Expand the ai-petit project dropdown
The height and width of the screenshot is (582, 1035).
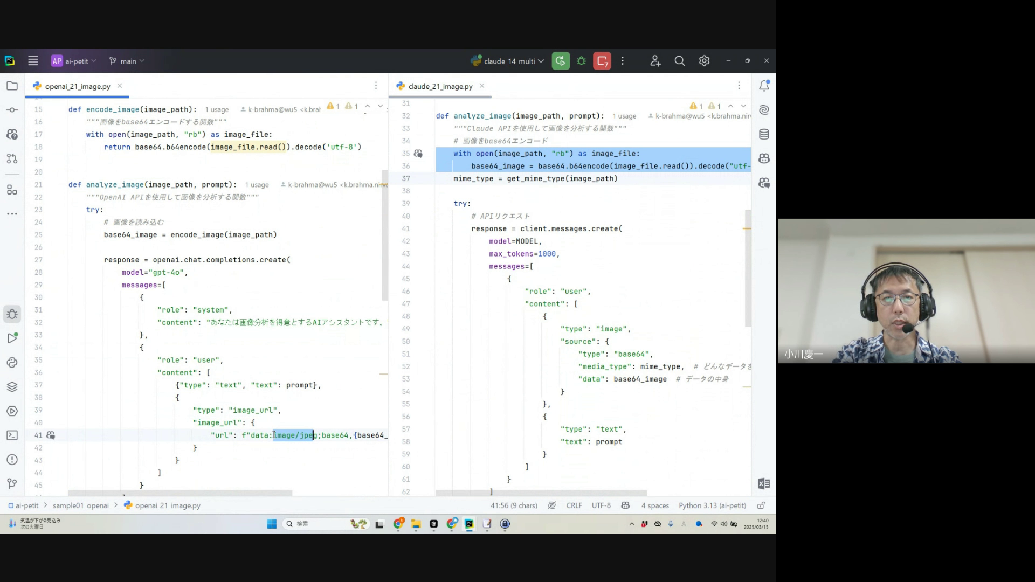point(74,61)
